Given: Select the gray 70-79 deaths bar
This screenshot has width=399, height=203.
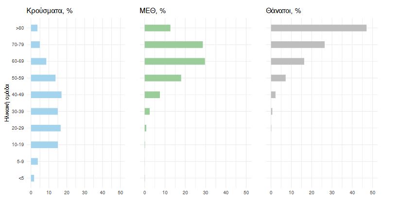Looking at the screenshot, I should coord(297,45).
